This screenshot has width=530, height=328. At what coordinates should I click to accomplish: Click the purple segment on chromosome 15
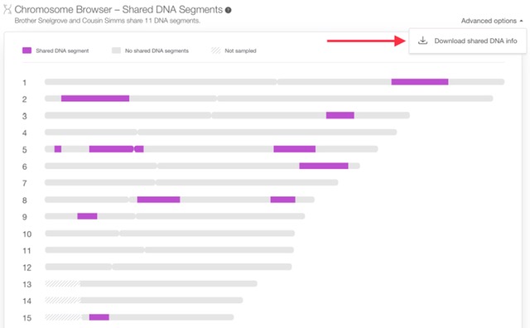pyautogui.click(x=99, y=317)
